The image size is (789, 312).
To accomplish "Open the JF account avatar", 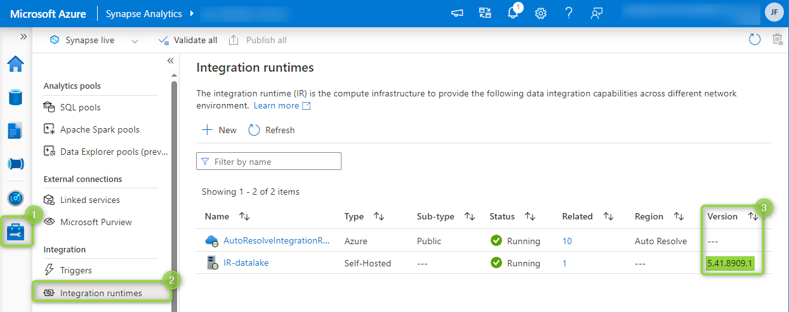I will tap(774, 13).
